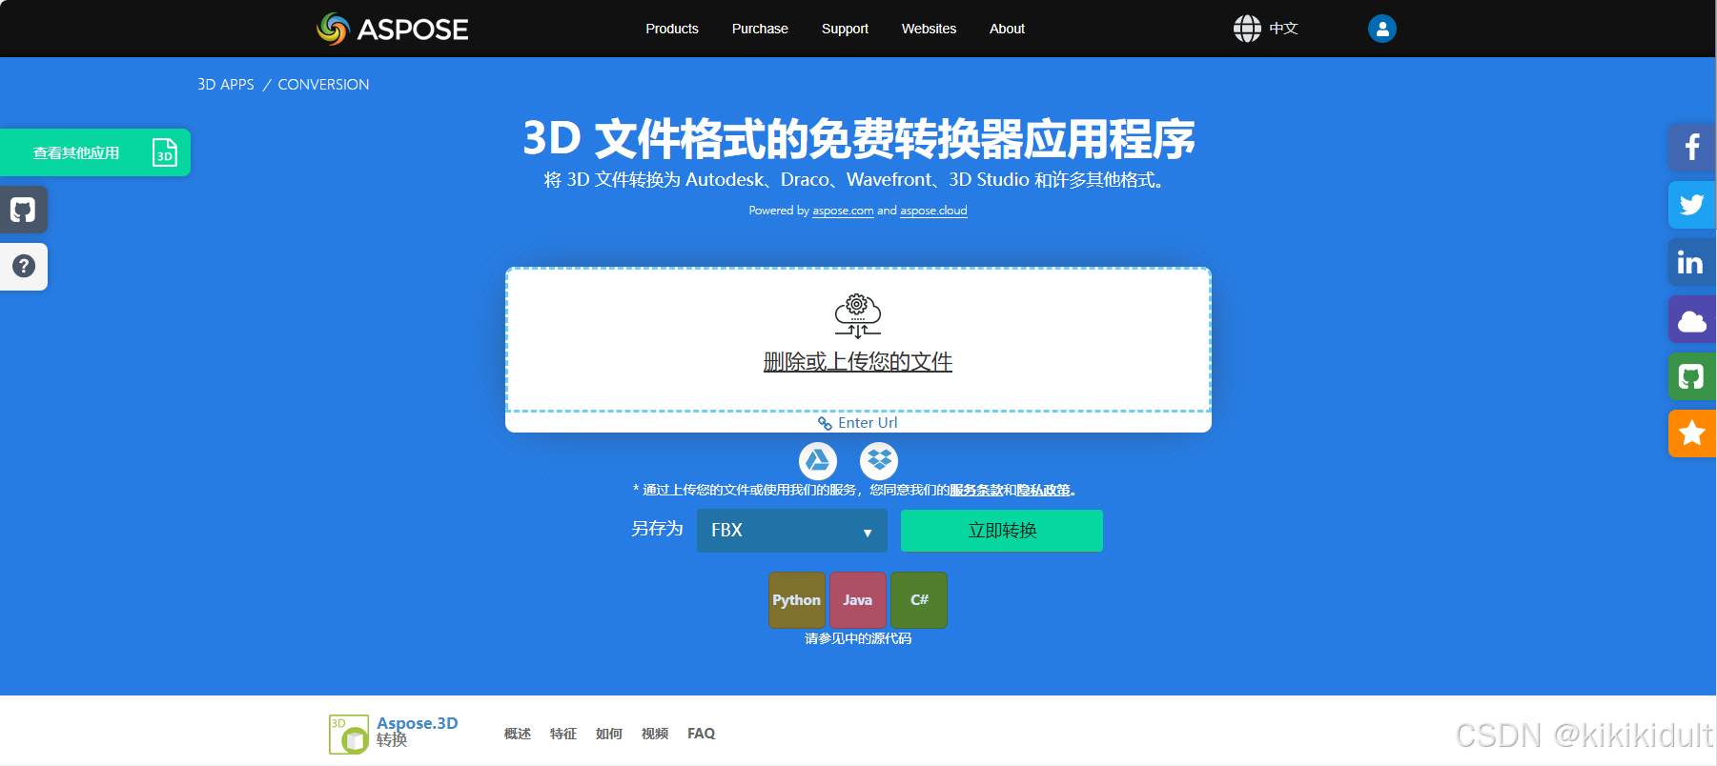Open the About menu
The width and height of the screenshot is (1717, 766).
(x=1007, y=29)
